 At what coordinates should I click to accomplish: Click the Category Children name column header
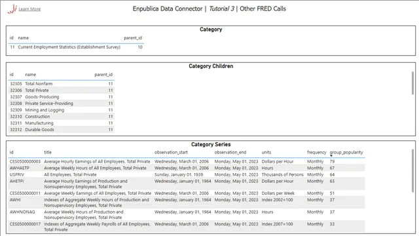pos(31,75)
